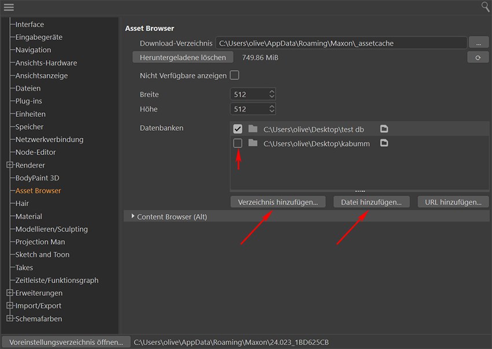Toggle Nicht Verfügbare anzeigen checkbox
The width and height of the screenshot is (492, 349).
click(234, 75)
